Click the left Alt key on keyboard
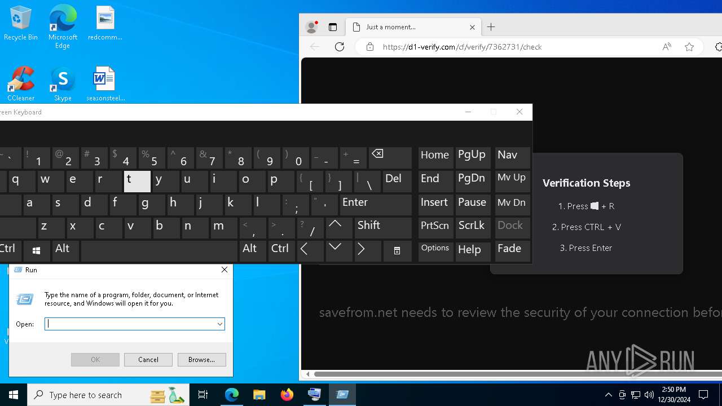 65,250
